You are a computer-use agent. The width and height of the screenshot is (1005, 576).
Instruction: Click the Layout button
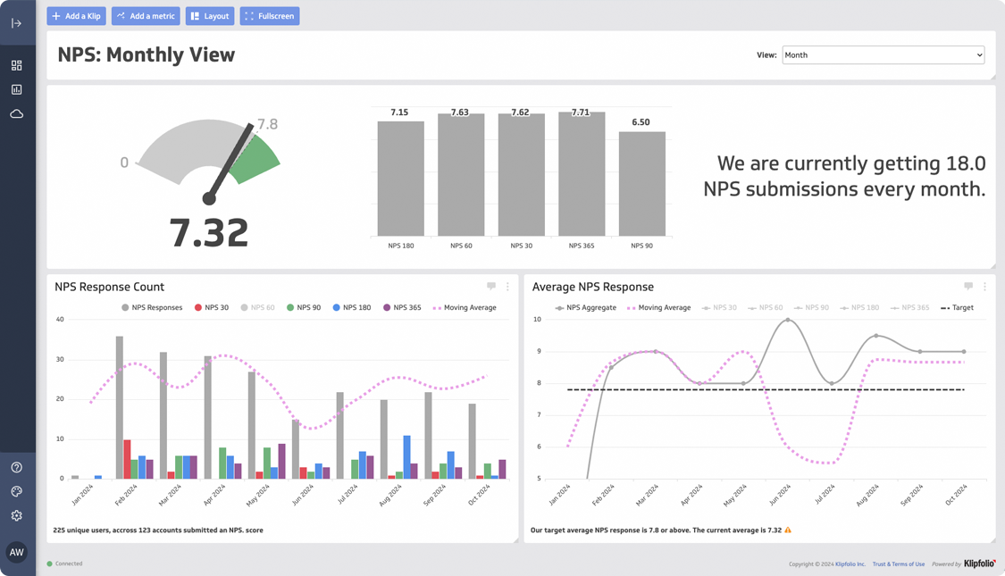click(x=210, y=16)
